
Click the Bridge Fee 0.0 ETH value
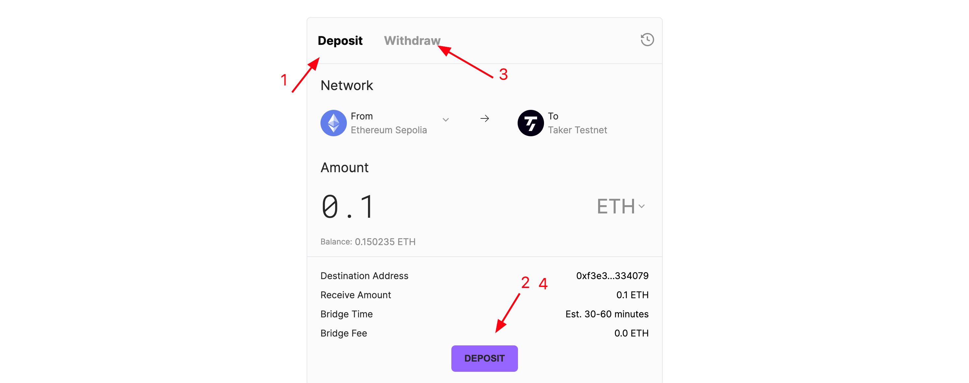tap(631, 333)
